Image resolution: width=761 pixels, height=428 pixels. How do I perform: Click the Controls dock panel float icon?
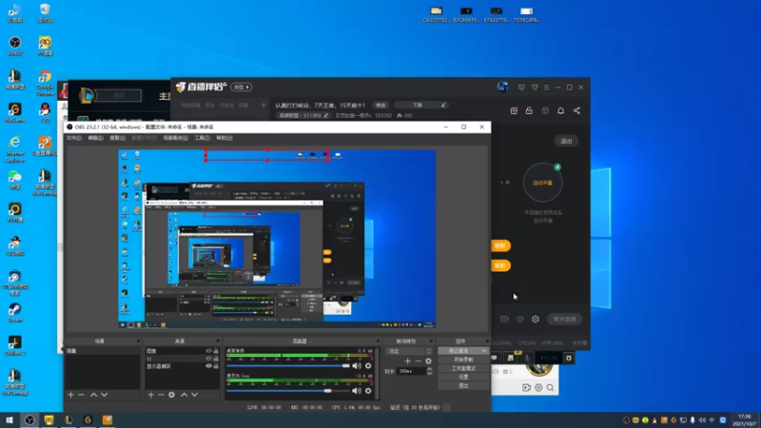click(x=487, y=341)
